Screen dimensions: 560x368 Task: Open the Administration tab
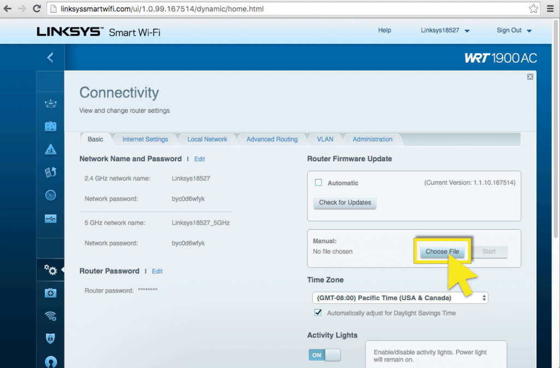pyautogui.click(x=372, y=139)
